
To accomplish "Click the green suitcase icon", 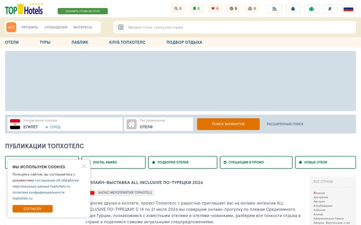I will pyautogui.click(x=311, y=8).
